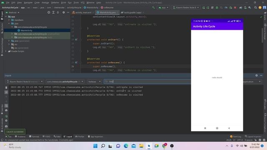Open the Build tool window tab
The height and width of the screenshot is (150, 267).
57,137
